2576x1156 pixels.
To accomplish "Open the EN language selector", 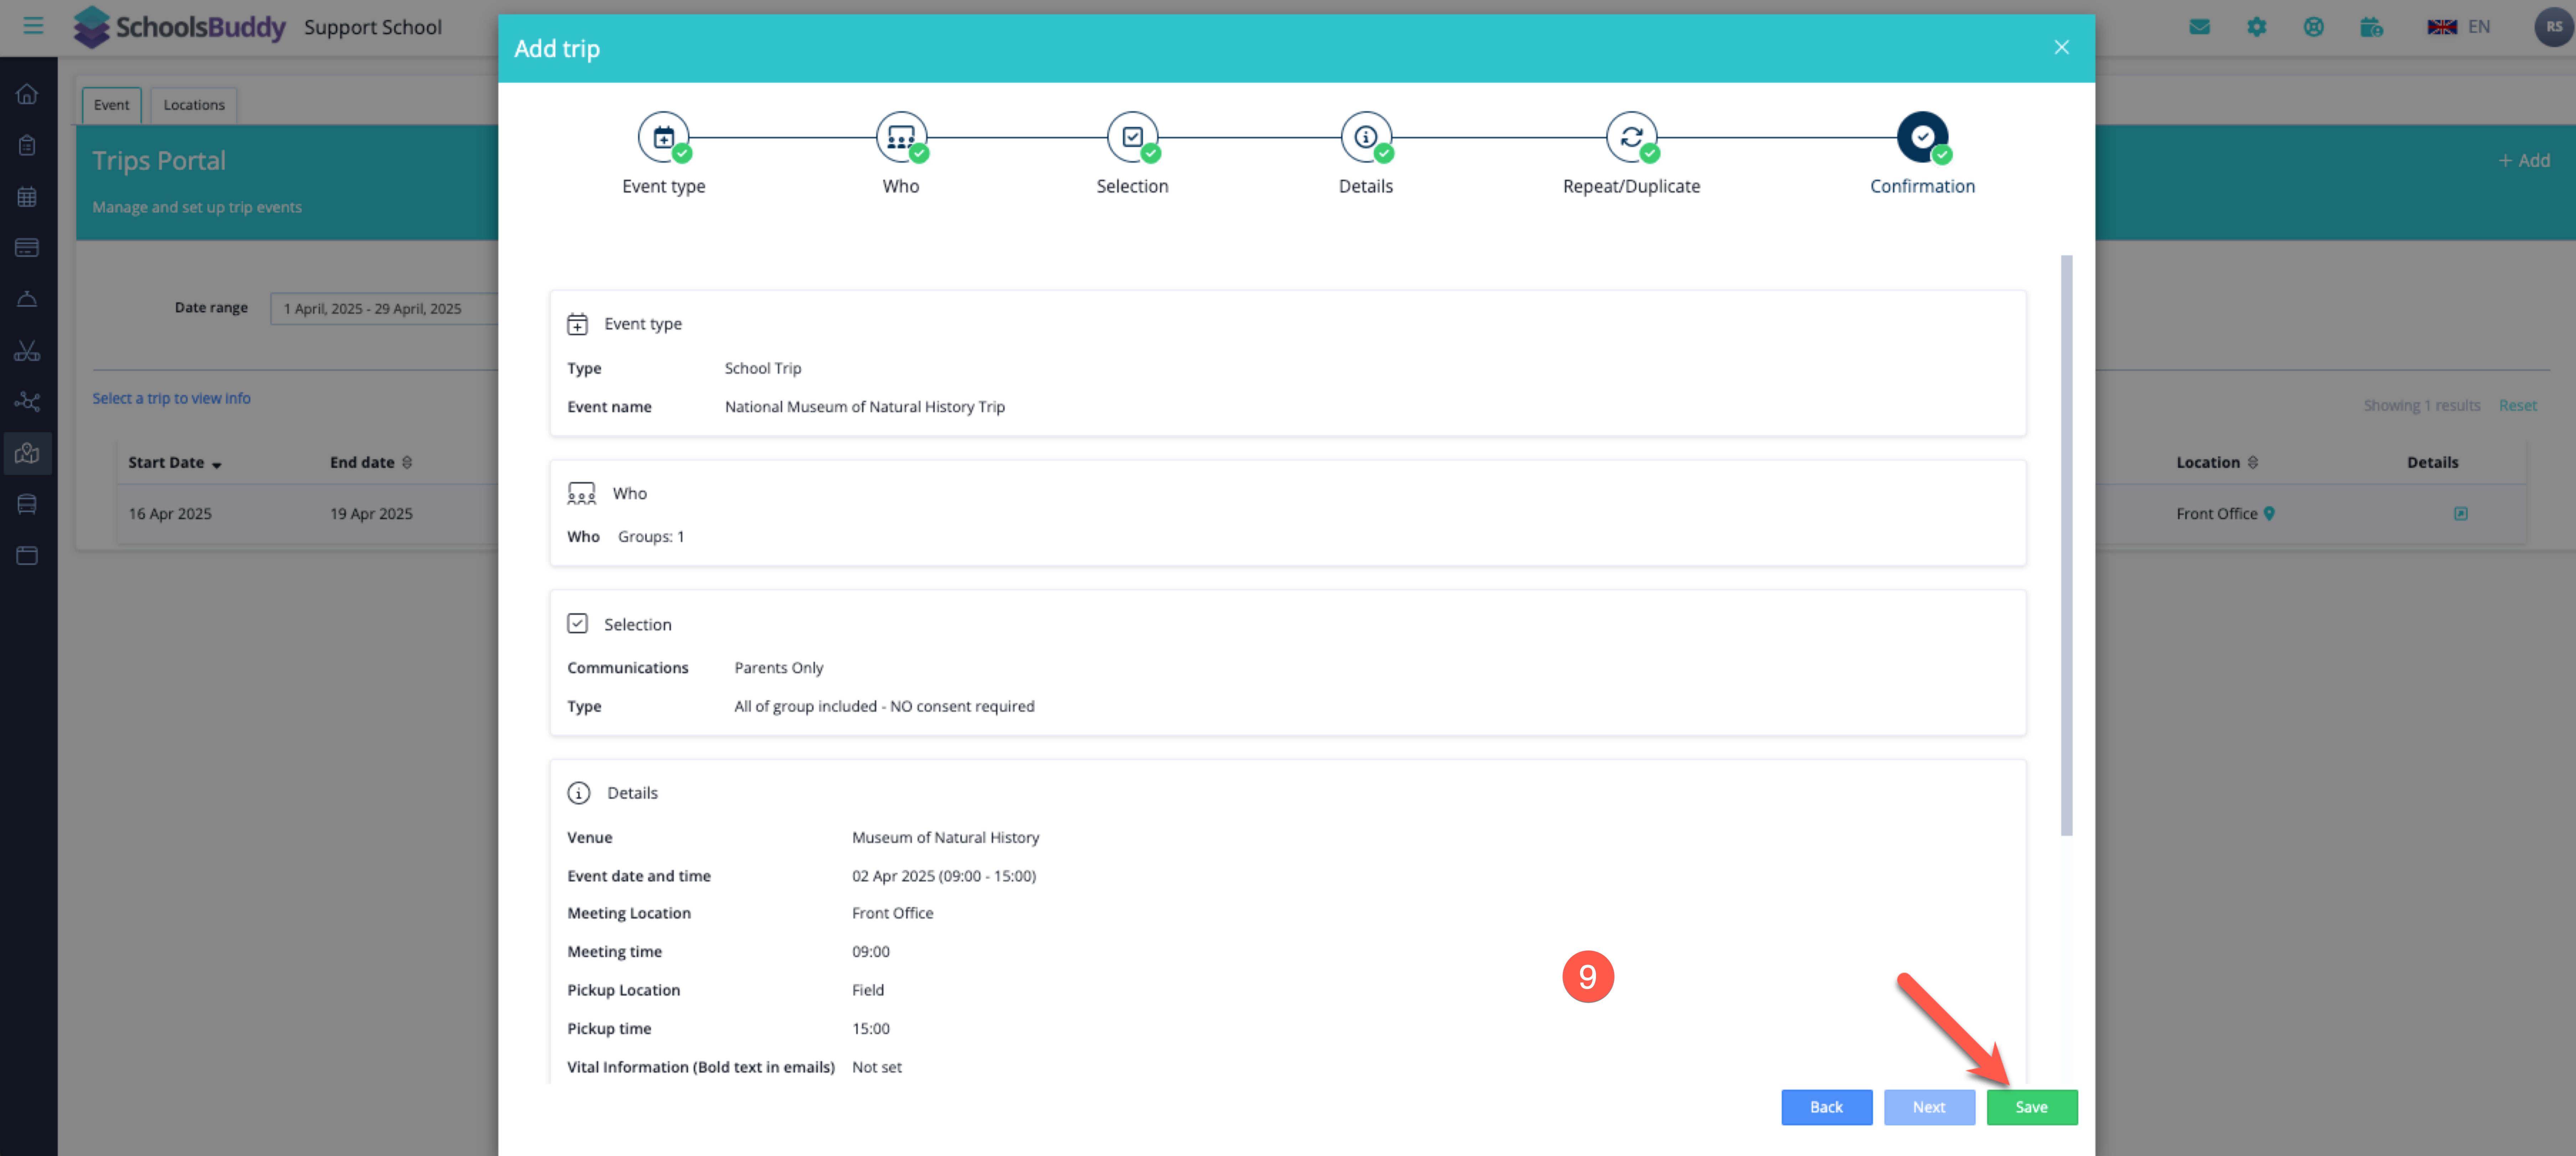I will pos(2459,27).
